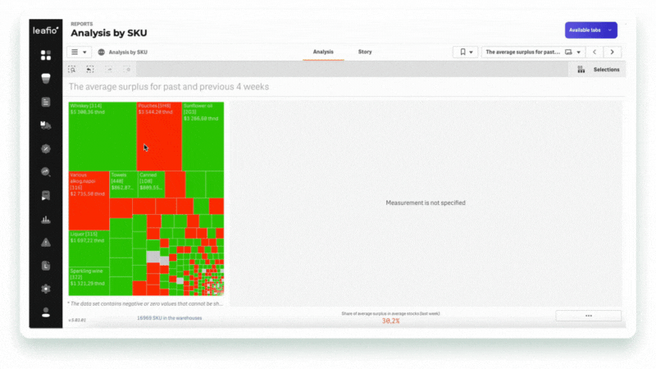Open the dashboard grid icon in sidebar
This screenshot has width=656, height=369.
[46, 55]
